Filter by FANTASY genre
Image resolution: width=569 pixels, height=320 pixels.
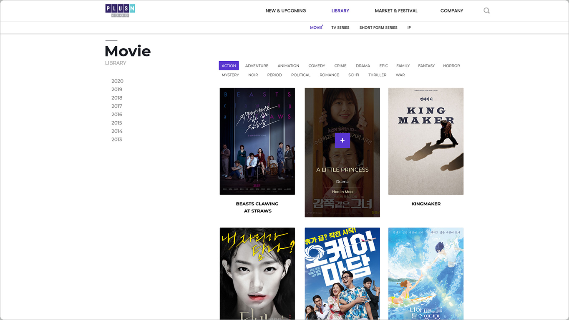pyautogui.click(x=426, y=66)
